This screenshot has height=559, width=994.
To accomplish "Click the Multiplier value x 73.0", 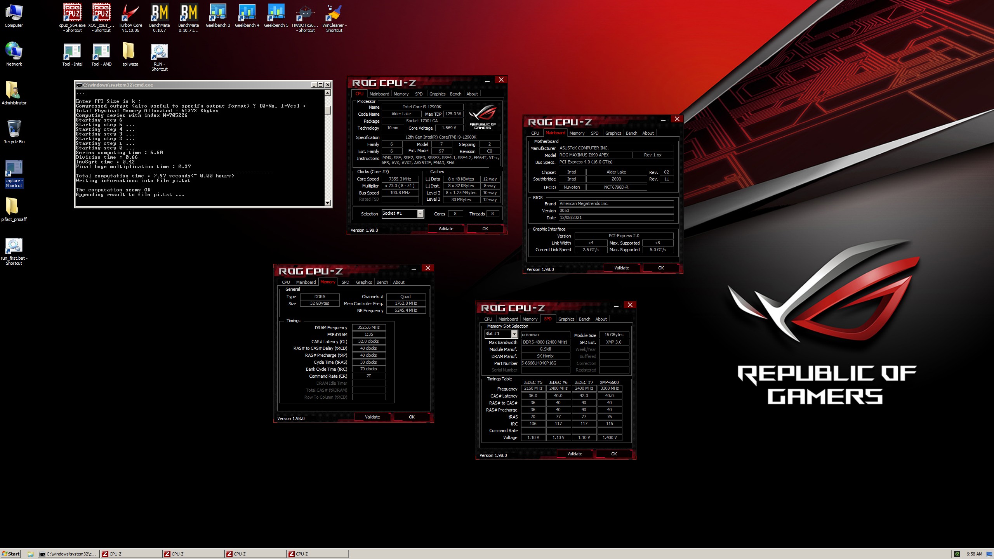I will (x=400, y=186).
